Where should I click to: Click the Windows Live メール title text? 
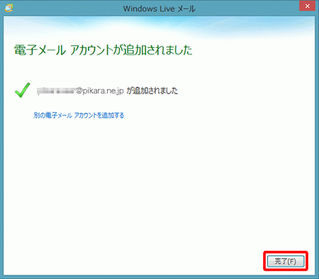(x=159, y=8)
